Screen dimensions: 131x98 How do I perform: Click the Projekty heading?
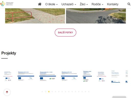click(9, 53)
